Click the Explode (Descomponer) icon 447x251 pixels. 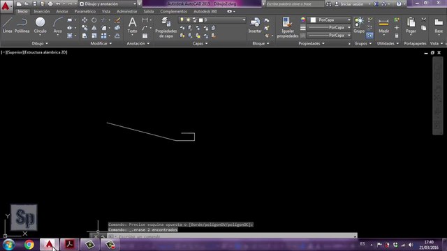click(x=117, y=28)
